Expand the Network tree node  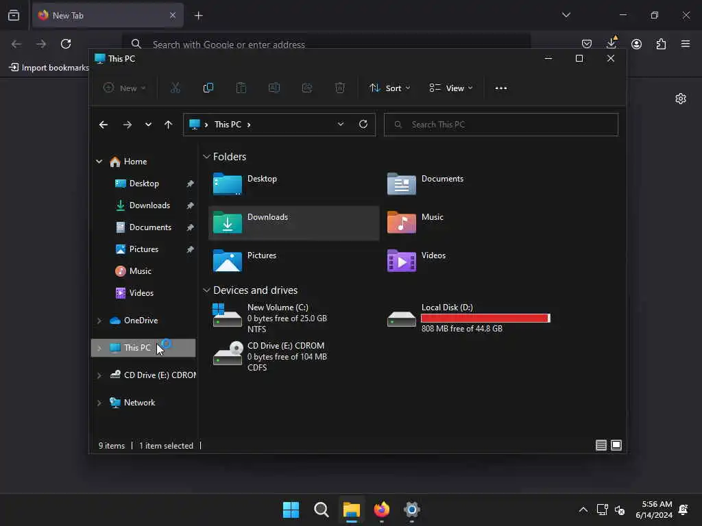coord(99,403)
